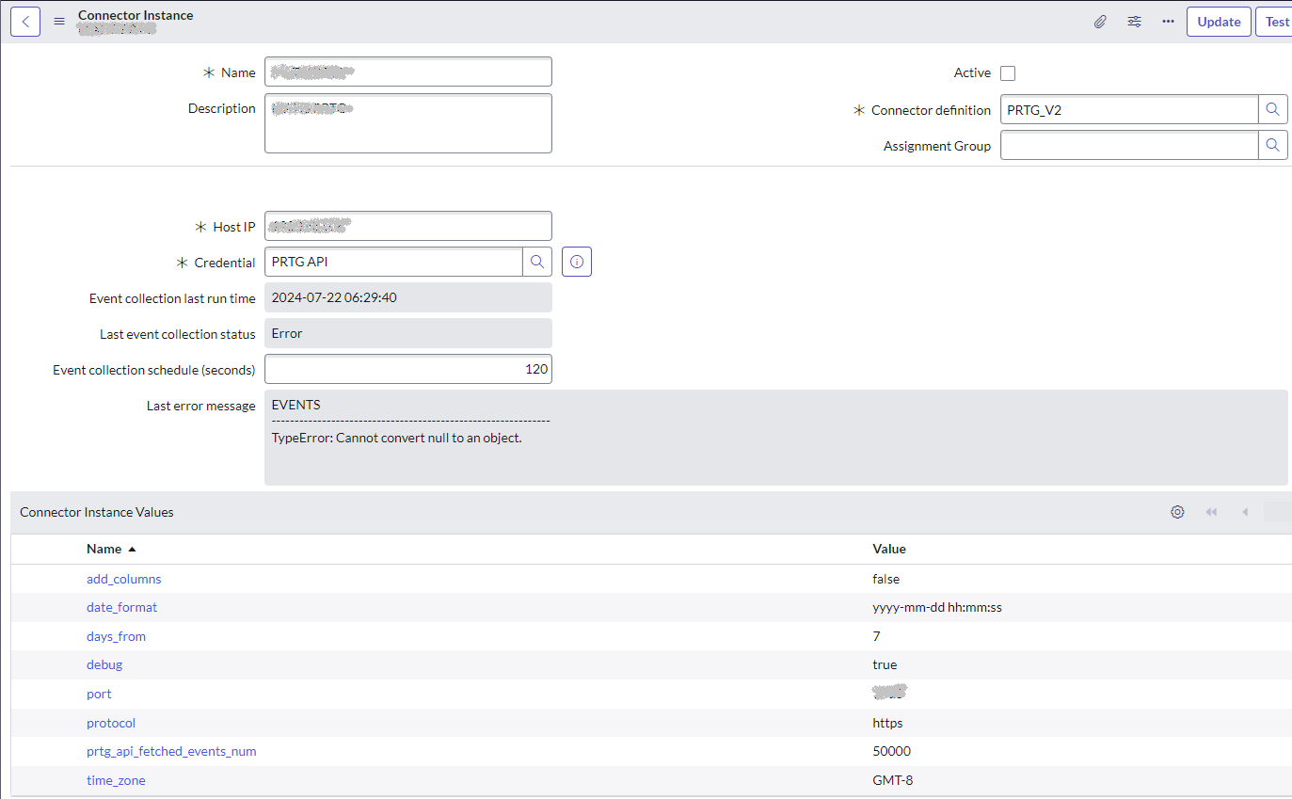Open the form context menu hamburger
1292x799 pixels.
[59, 22]
